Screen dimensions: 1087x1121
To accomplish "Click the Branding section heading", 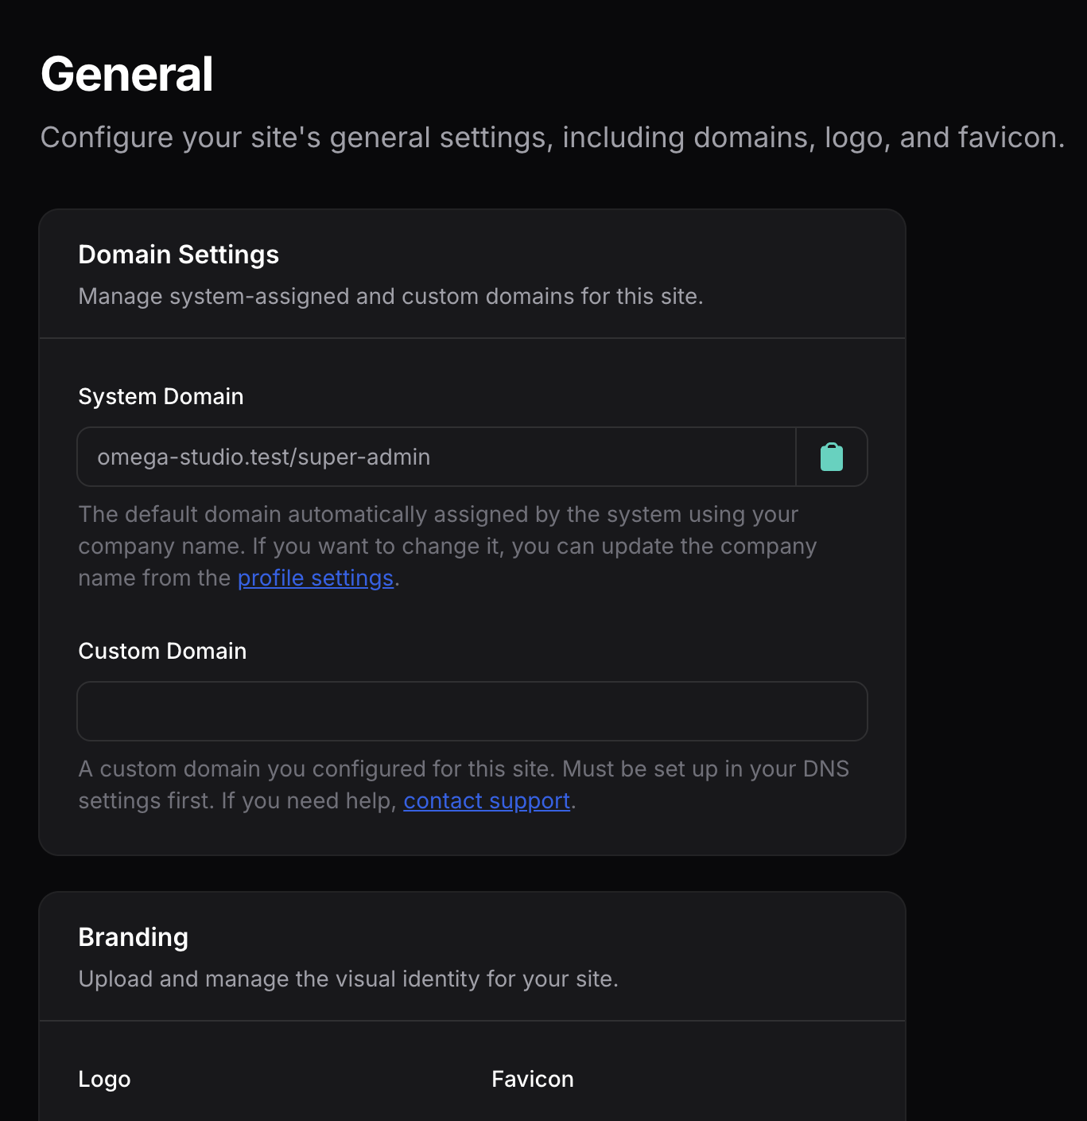I will coord(133,937).
